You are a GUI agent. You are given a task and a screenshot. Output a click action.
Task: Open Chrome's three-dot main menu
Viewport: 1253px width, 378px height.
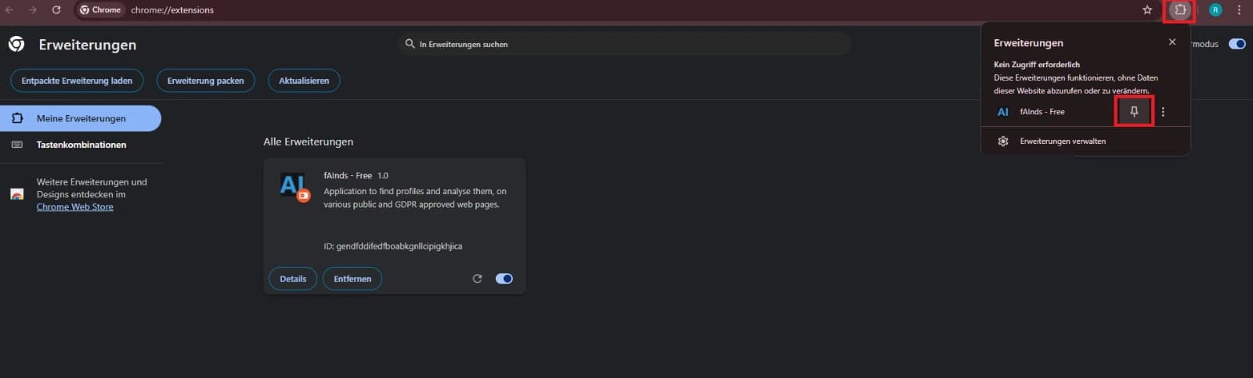tap(1239, 10)
